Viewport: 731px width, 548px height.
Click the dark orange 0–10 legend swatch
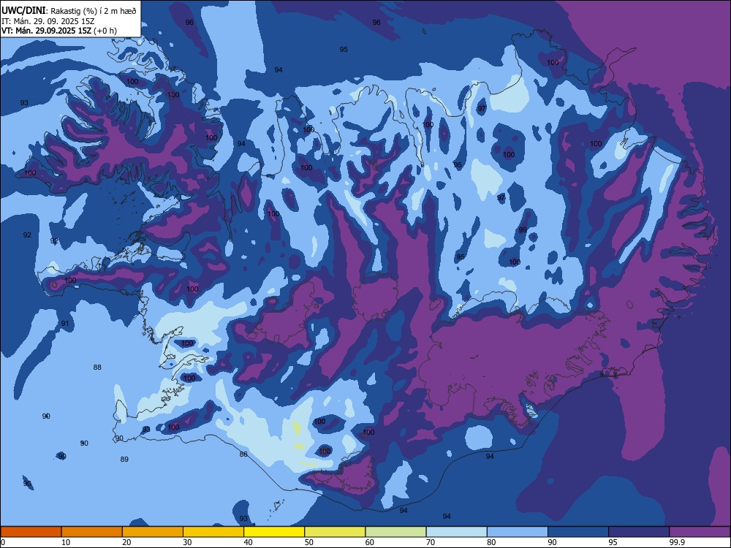[31, 532]
